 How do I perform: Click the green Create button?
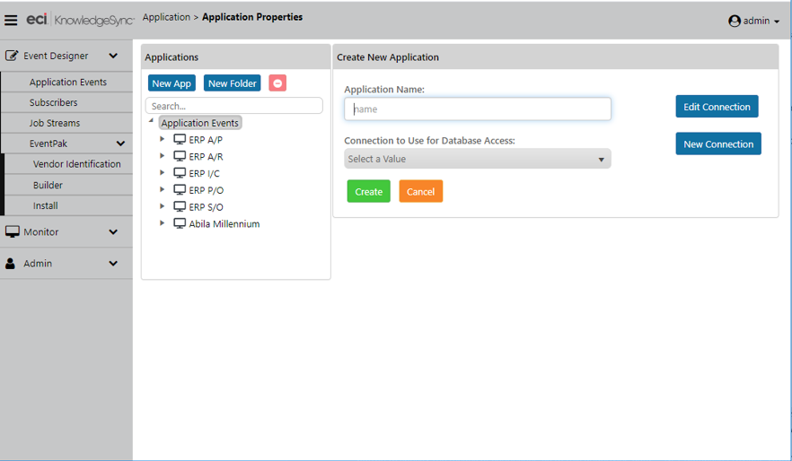click(x=369, y=191)
